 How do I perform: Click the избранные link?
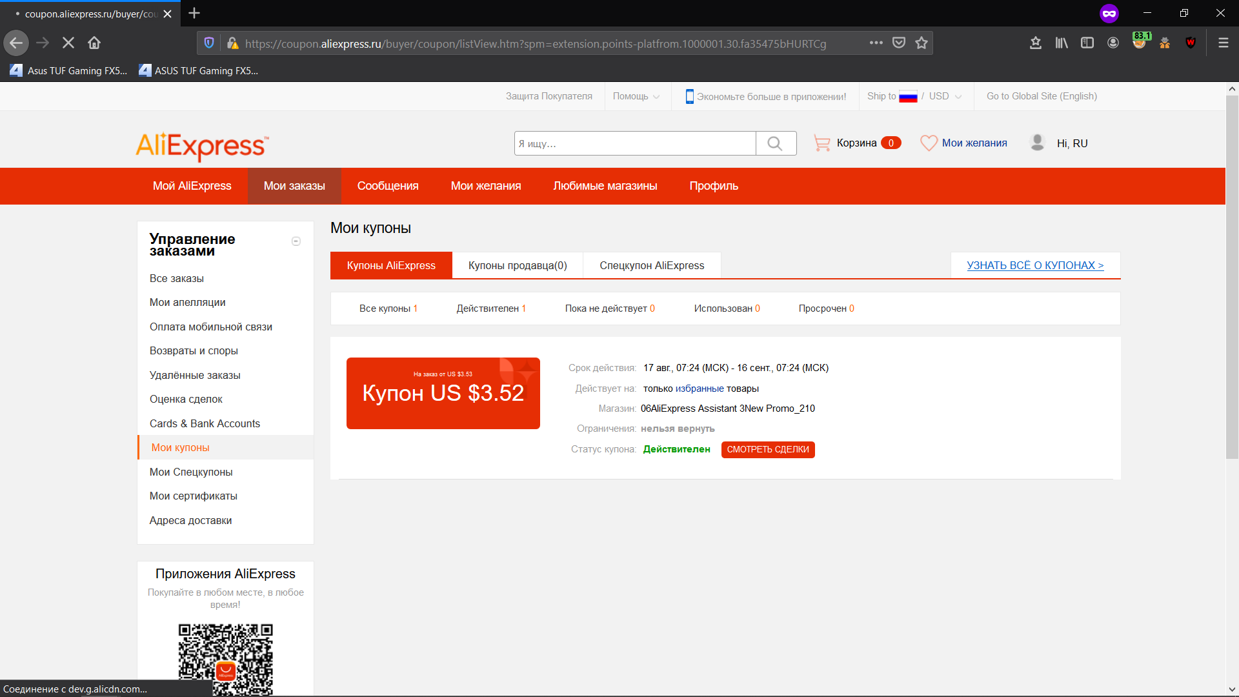pos(700,389)
